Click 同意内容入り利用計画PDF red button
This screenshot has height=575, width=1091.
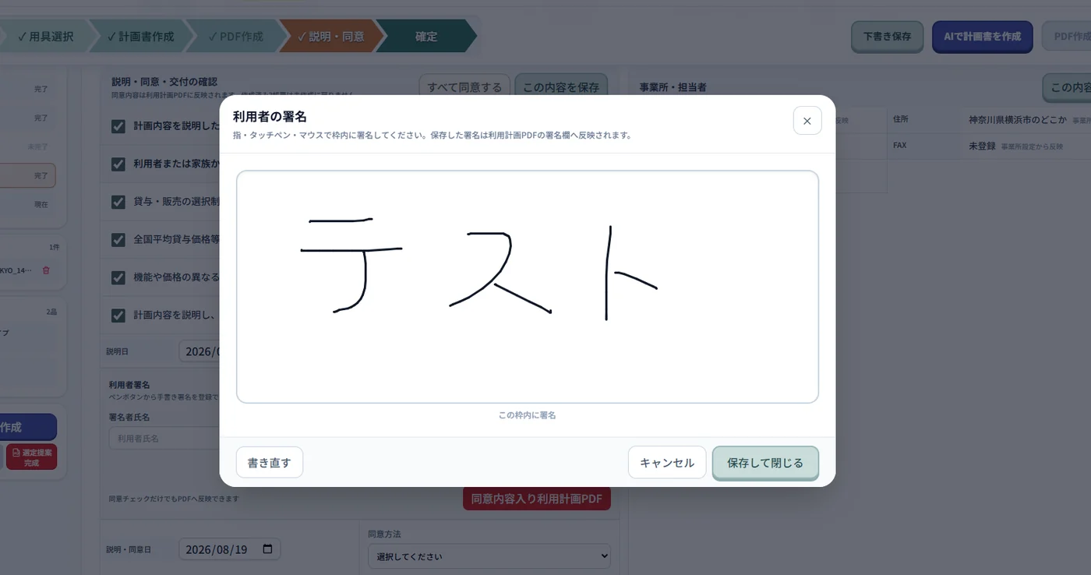click(537, 499)
